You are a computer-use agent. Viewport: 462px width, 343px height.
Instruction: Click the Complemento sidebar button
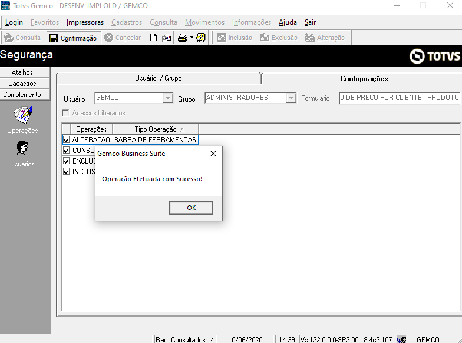point(25,95)
